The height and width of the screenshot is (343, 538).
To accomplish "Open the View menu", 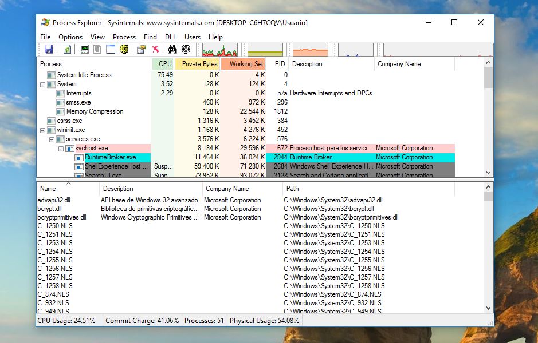I will (x=97, y=37).
